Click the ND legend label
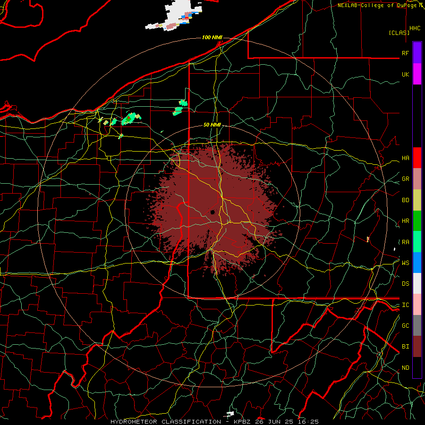The image size is (425, 425). click(x=405, y=368)
